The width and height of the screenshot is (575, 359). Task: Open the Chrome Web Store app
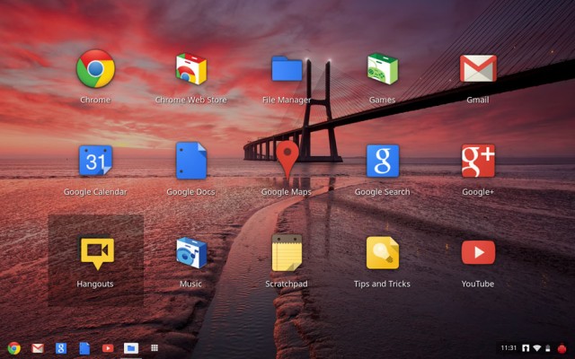point(190,69)
